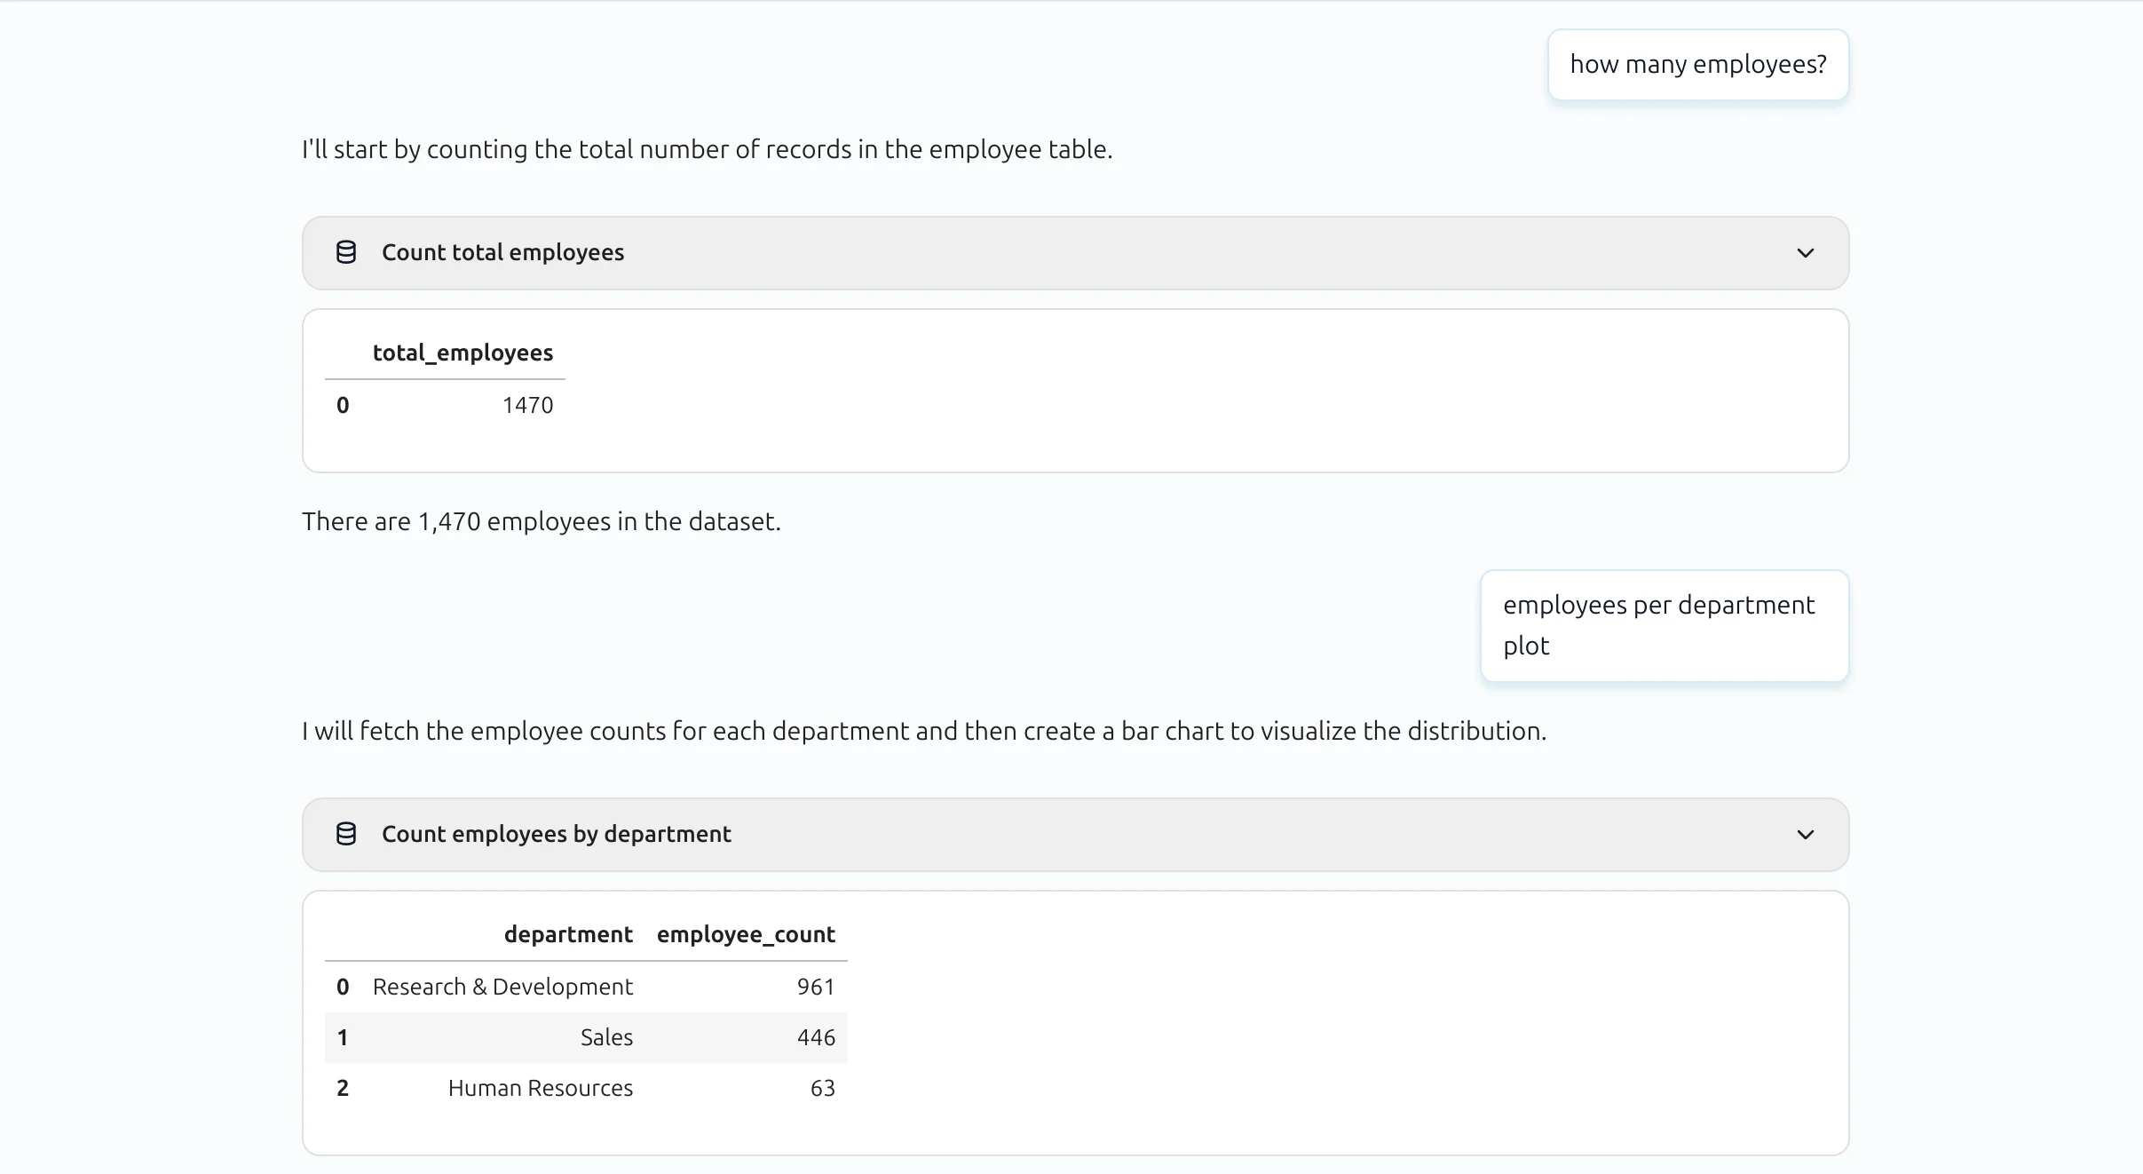Click the department column header
2143x1174 pixels.
click(x=568, y=933)
